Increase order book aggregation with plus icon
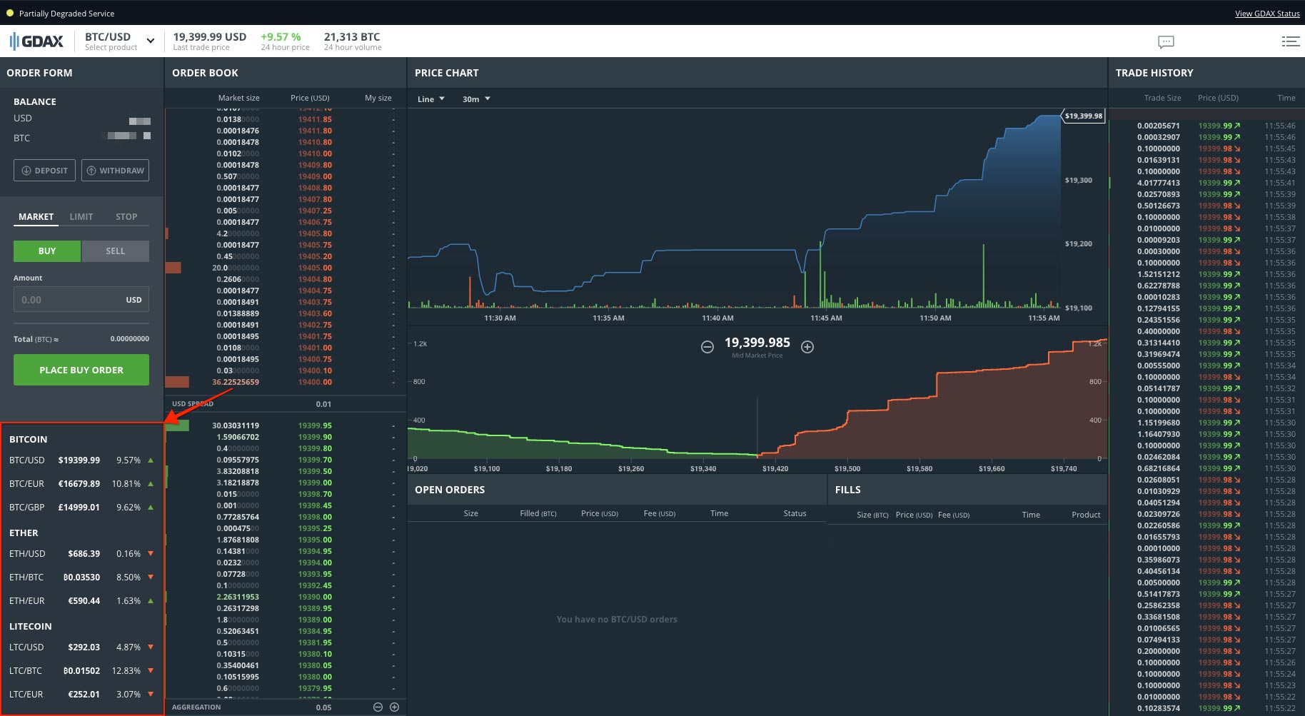This screenshot has width=1305, height=716. pyautogui.click(x=394, y=707)
